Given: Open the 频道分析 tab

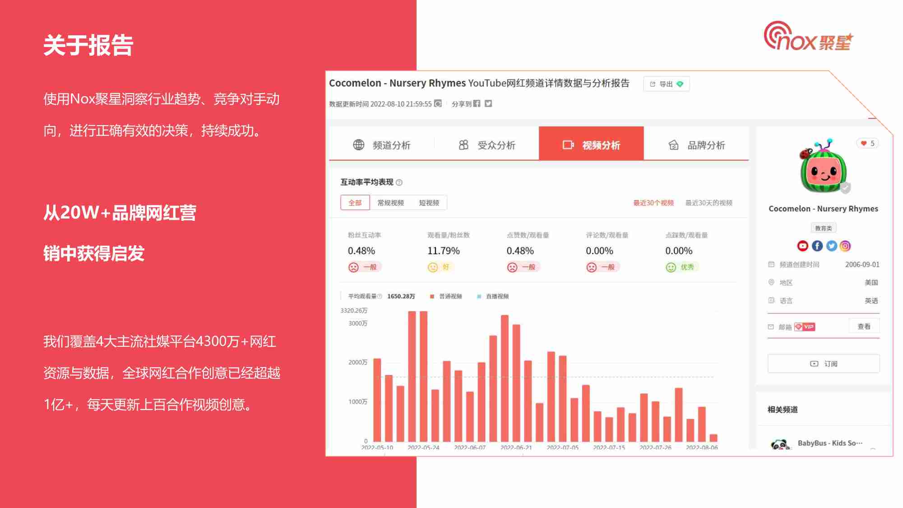Looking at the screenshot, I should [381, 145].
